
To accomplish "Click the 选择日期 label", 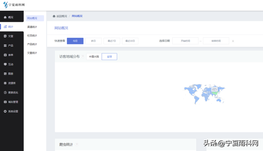I will (164, 41).
